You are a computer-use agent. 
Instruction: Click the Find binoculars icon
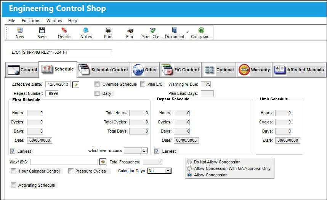130,31
